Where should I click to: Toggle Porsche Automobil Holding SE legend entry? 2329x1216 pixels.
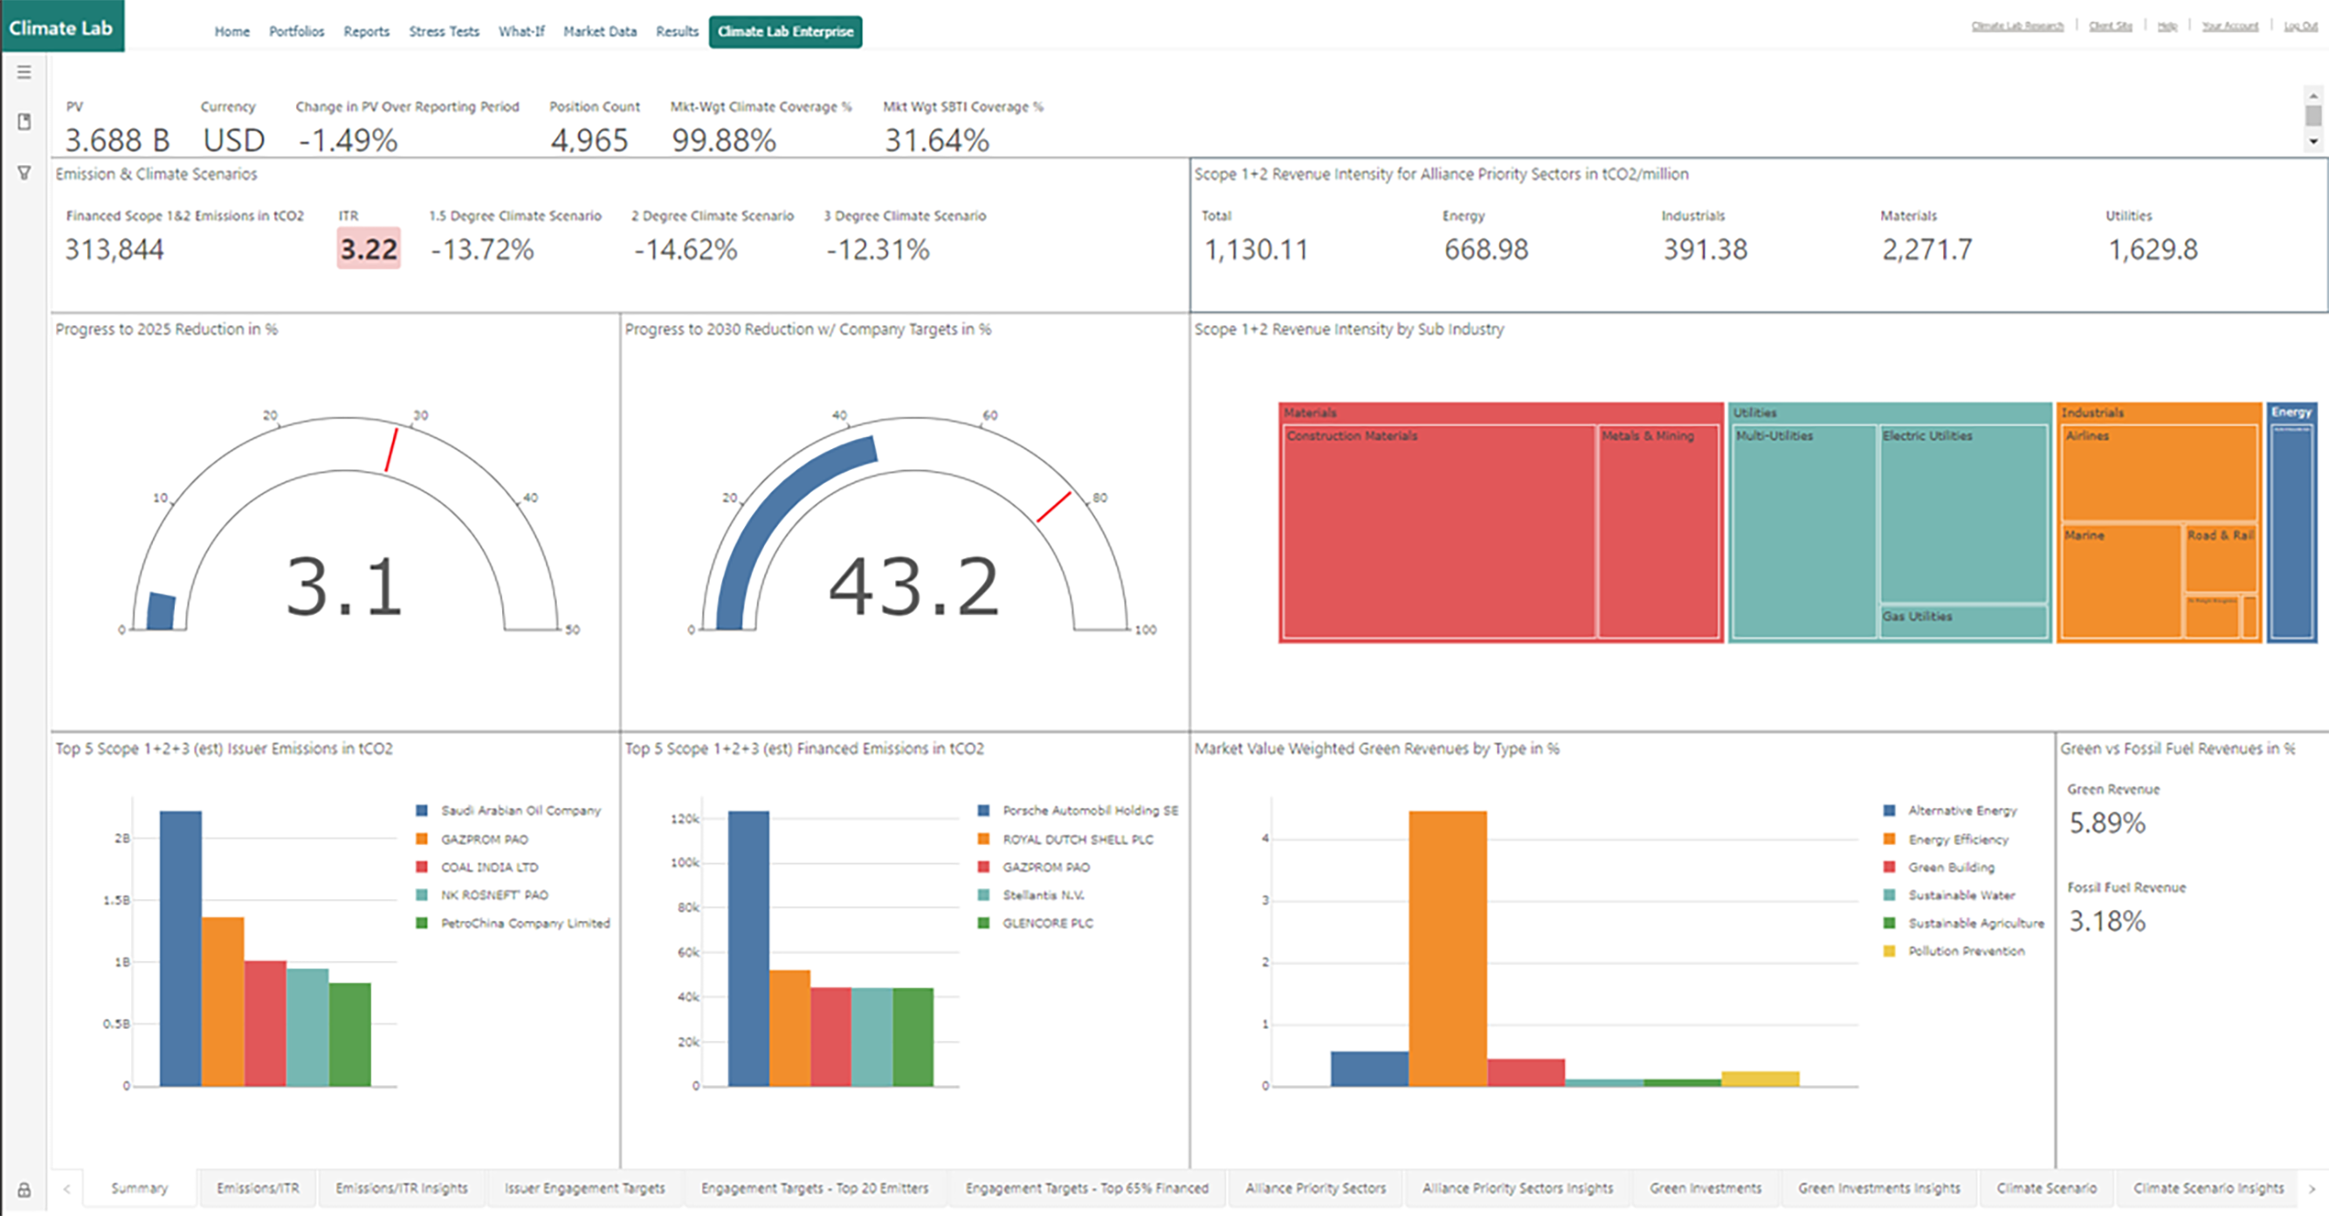tap(1078, 810)
